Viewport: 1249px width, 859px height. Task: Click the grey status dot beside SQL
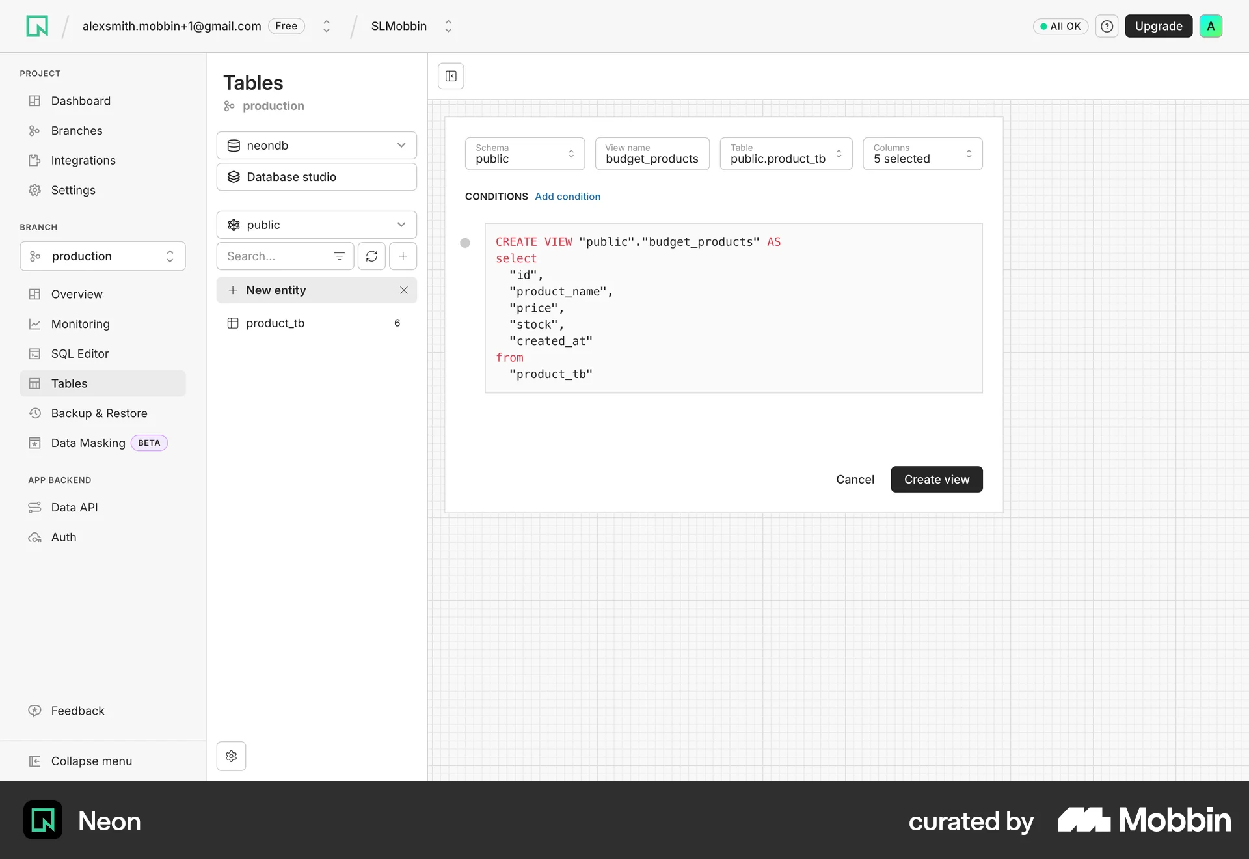(465, 243)
